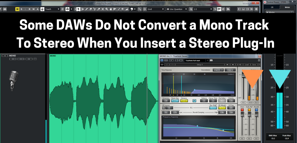Pick the Draw pencil tool
The image size is (297, 143).
tap(86, 9)
